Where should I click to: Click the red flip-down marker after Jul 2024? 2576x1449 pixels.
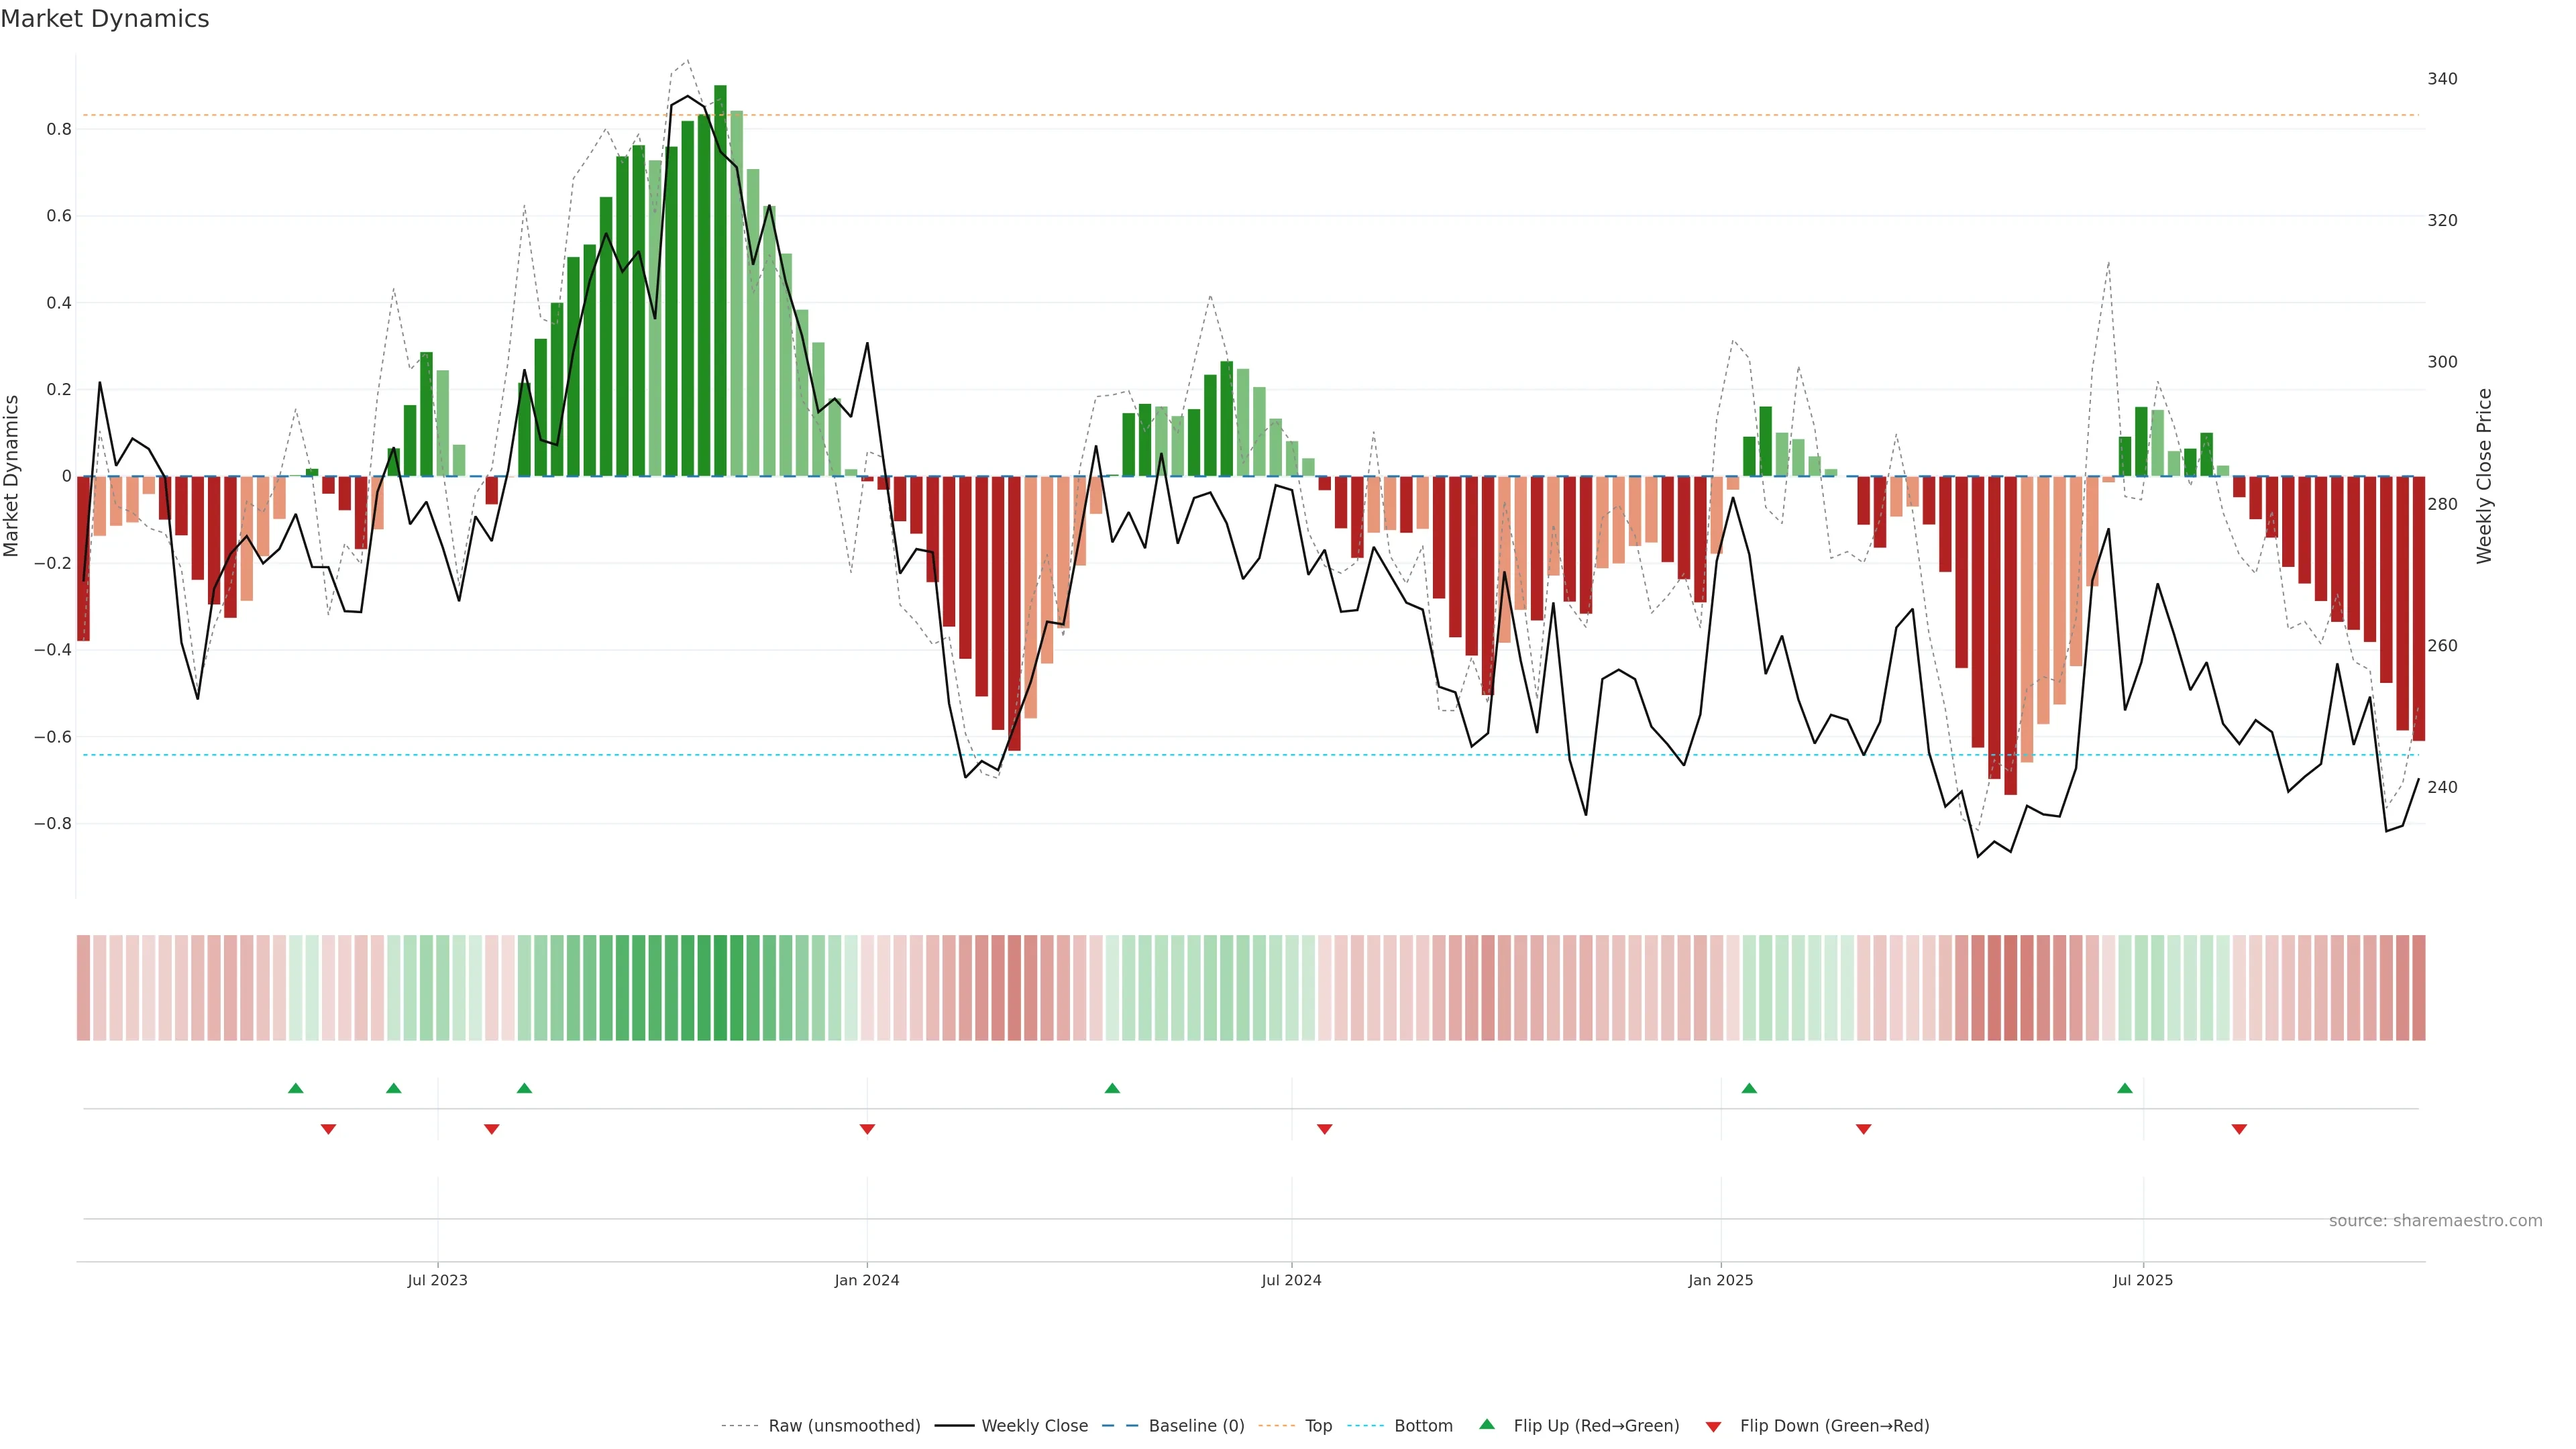click(1325, 1129)
